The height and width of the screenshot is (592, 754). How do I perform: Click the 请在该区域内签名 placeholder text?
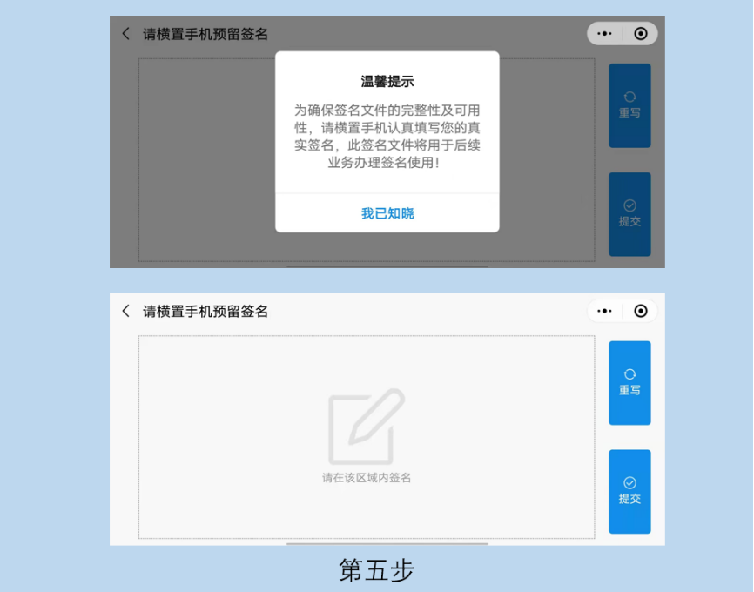[367, 477]
